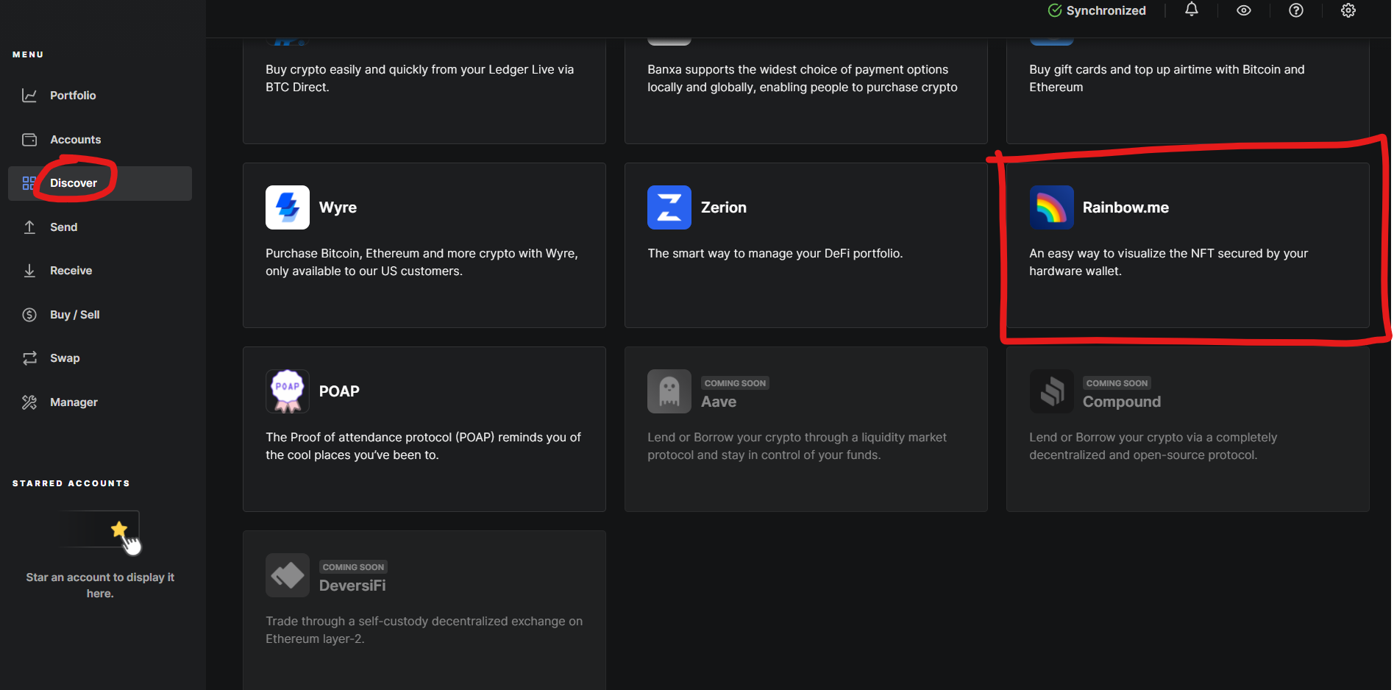Image resolution: width=1394 pixels, height=690 pixels.
Task: Open settings gear icon
Action: click(x=1348, y=10)
